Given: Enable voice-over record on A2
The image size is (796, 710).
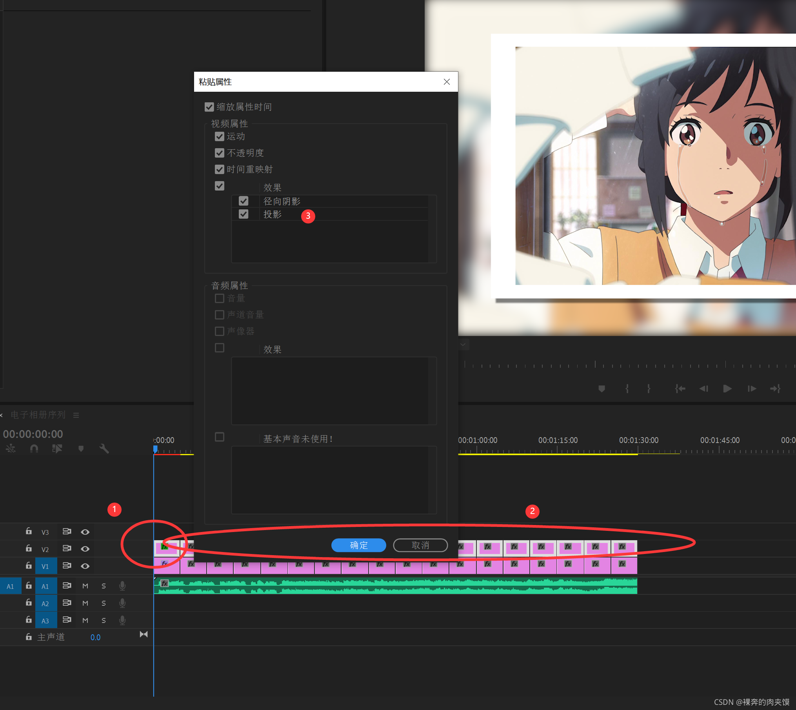Looking at the screenshot, I should pos(122,603).
